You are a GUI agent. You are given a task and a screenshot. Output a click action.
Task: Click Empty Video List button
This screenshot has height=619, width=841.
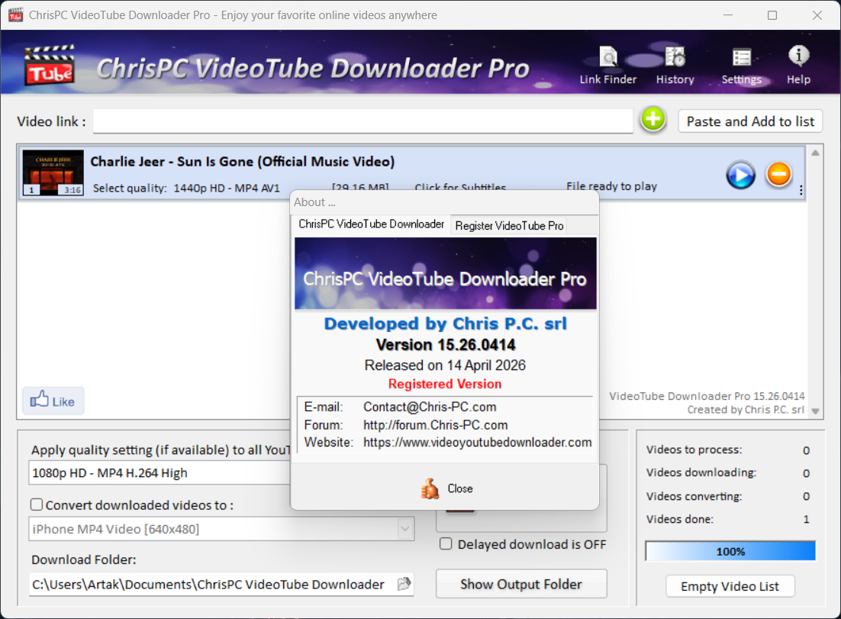[x=730, y=586]
